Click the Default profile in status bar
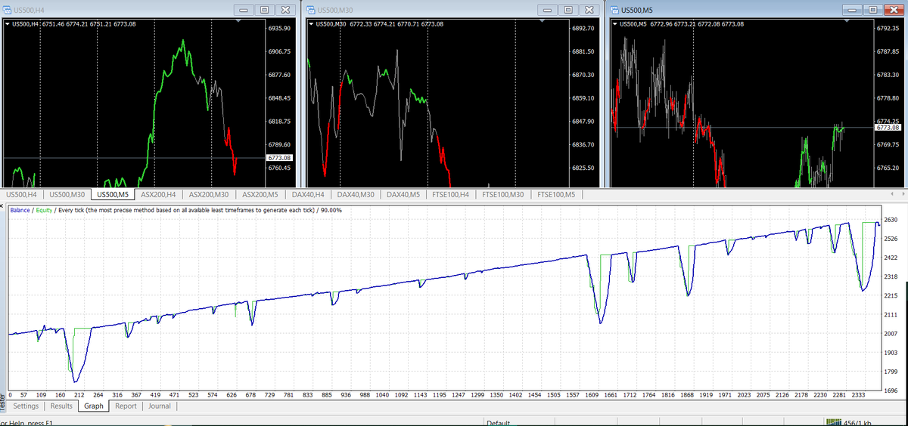This screenshot has height=426, width=908. pos(499,423)
